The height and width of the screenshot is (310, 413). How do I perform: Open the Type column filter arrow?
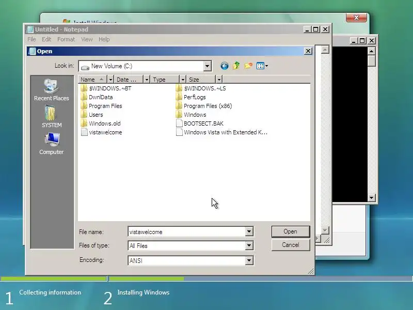(183, 80)
